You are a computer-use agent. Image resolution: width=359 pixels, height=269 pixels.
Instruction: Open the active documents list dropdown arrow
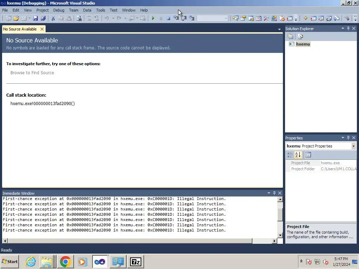click(279, 29)
